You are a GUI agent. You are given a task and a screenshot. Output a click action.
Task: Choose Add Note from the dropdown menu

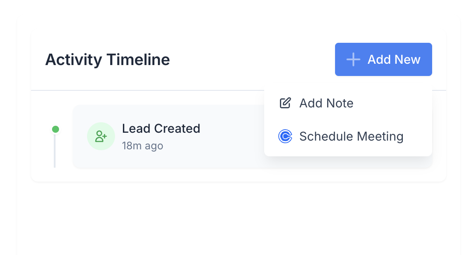coord(348,103)
